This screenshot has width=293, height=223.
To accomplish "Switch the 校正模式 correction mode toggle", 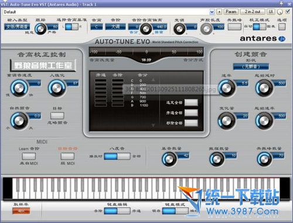I will tap(260, 27).
